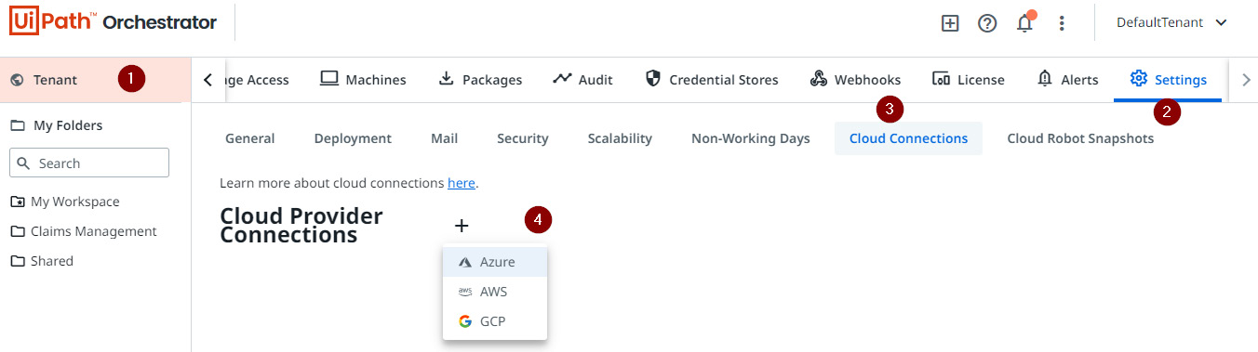The image size is (1258, 352).
Task: Switch to Credential Stores tab
Action: tap(712, 80)
